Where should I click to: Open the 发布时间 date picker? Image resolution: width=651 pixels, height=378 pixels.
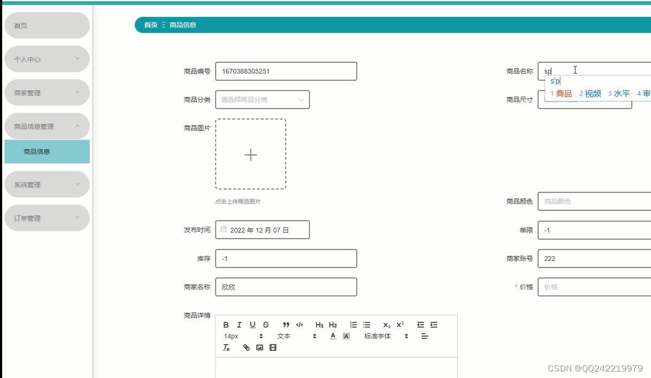coord(262,229)
